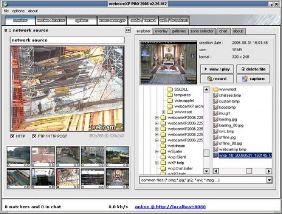This screenshot has width=282, height=214.
Task: Open the common files filter dropdown
Action: pyautogui.click(x=269, y=180)
